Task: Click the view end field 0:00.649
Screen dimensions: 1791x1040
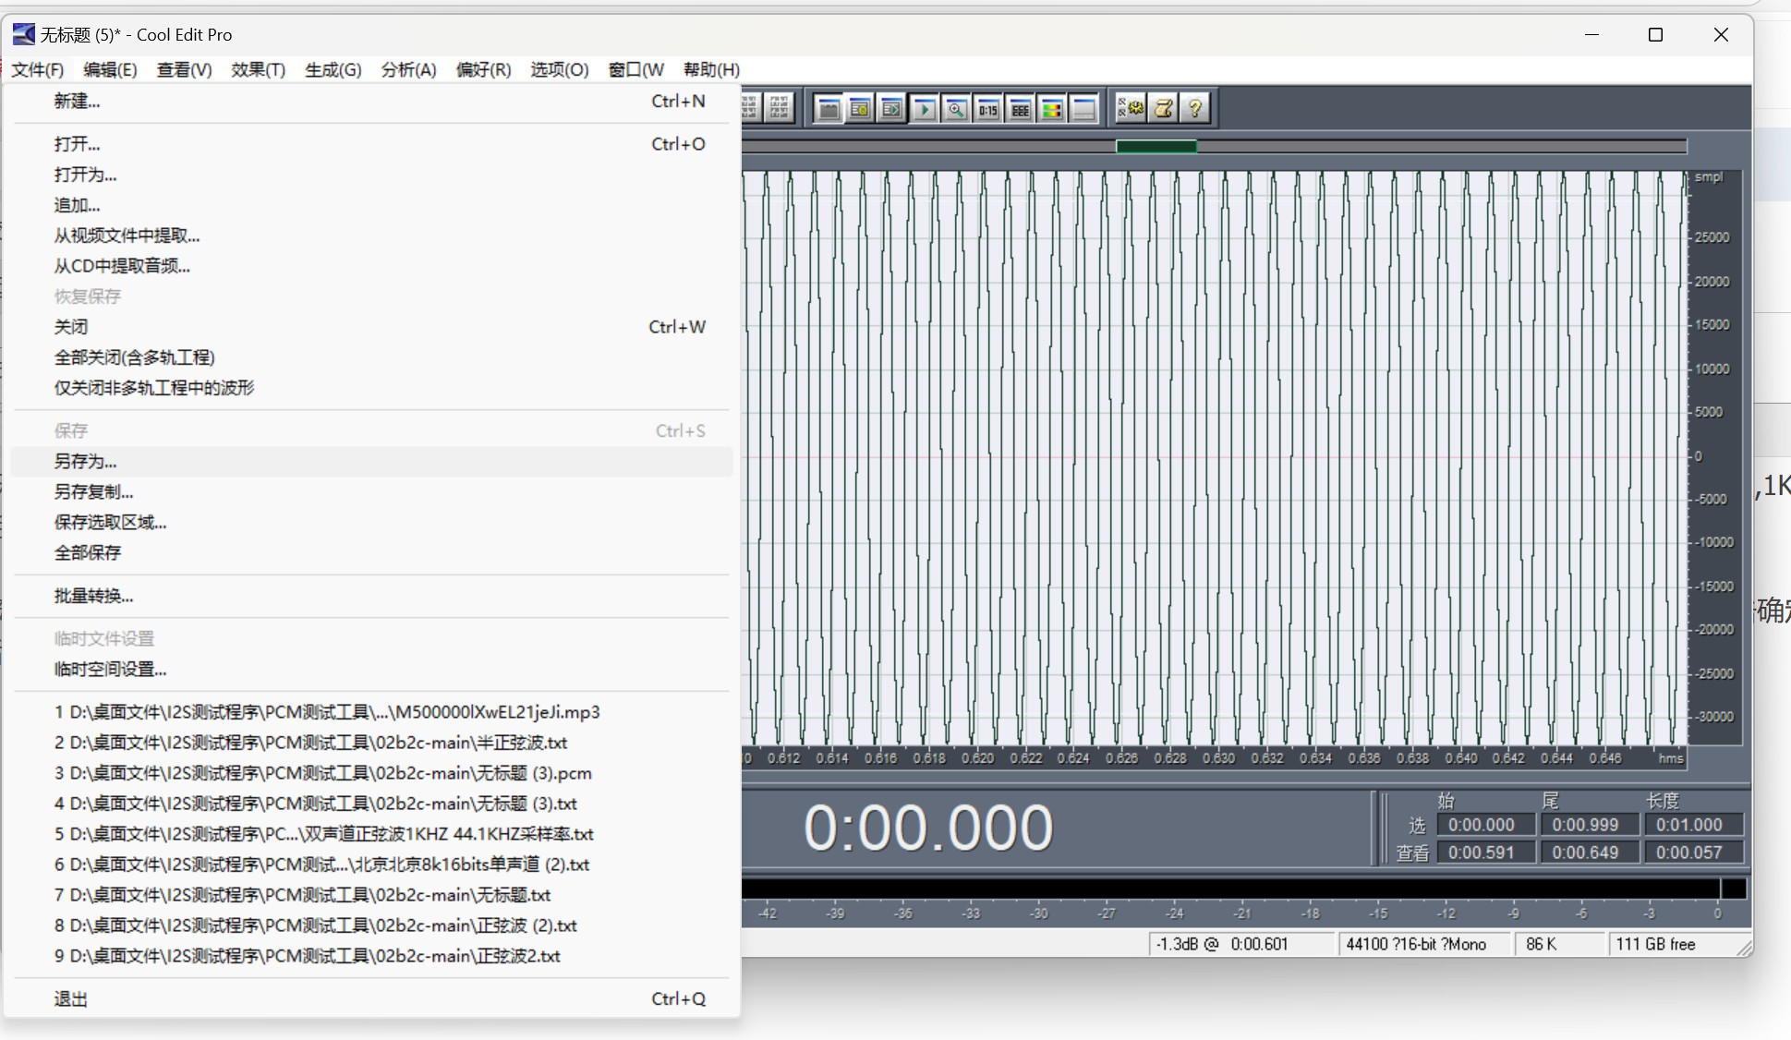Action: coord(1589,853)
